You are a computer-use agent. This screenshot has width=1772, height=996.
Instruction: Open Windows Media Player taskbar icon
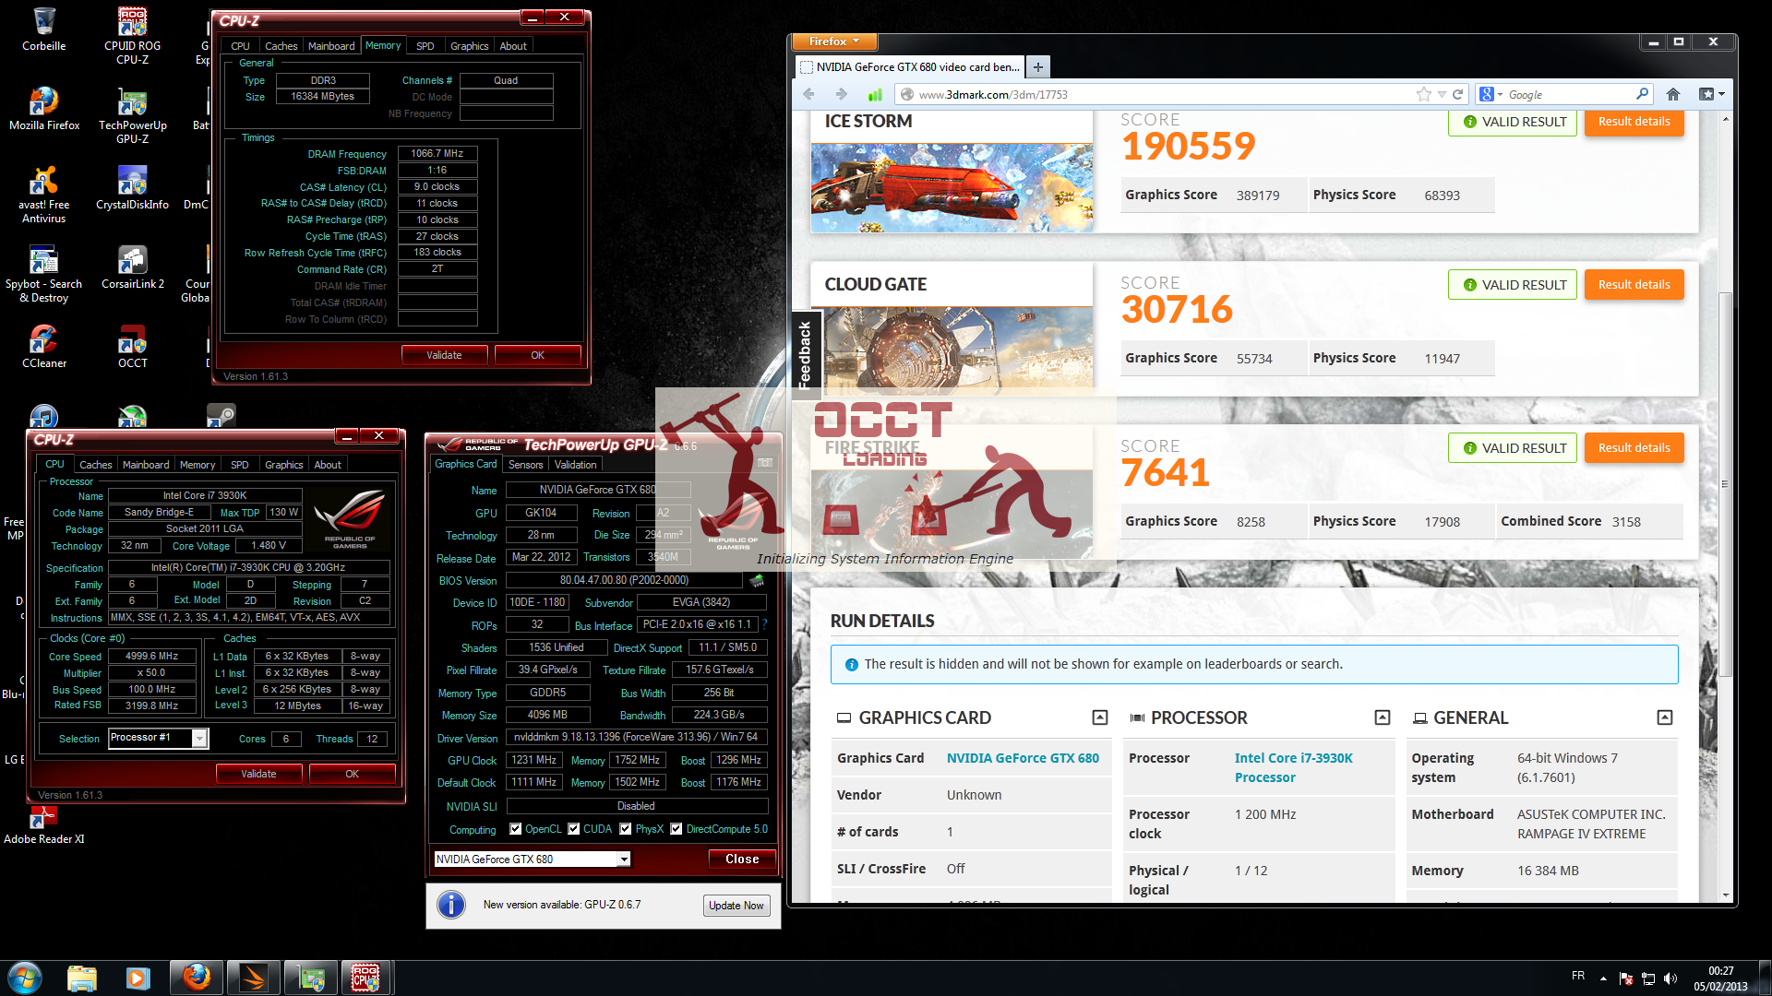point(138,978)
